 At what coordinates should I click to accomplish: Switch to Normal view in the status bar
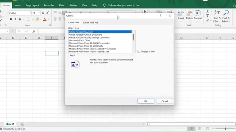[x=191, y=129]
